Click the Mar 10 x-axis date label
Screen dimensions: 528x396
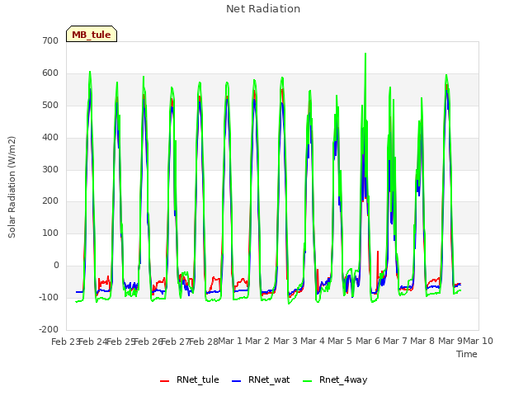coord(478,341)
